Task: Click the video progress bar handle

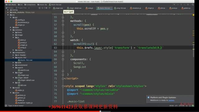Action: 100,111
